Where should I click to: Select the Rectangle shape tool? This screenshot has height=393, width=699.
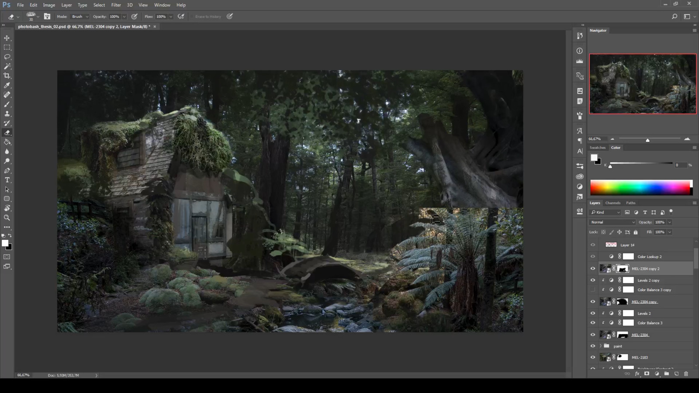[x=7, y=199]
